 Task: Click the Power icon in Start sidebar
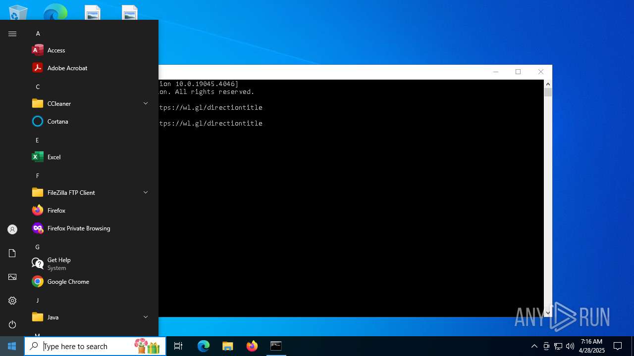coord(12,324)
